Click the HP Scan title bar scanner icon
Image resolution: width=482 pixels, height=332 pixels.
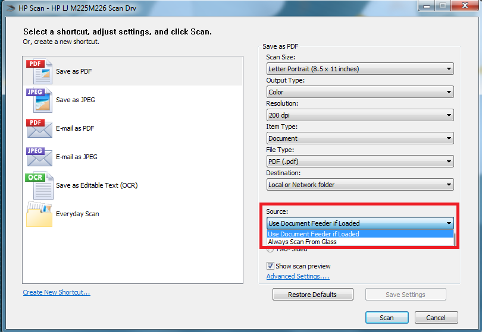(11, 8)
